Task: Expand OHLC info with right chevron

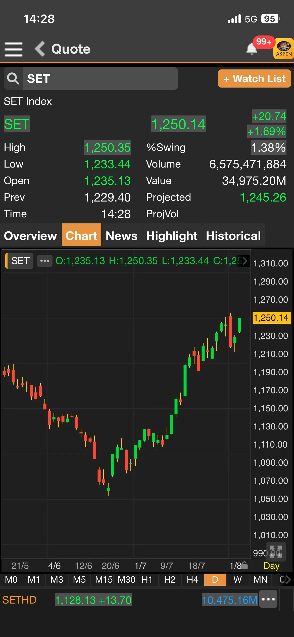Action: (245, 261)
